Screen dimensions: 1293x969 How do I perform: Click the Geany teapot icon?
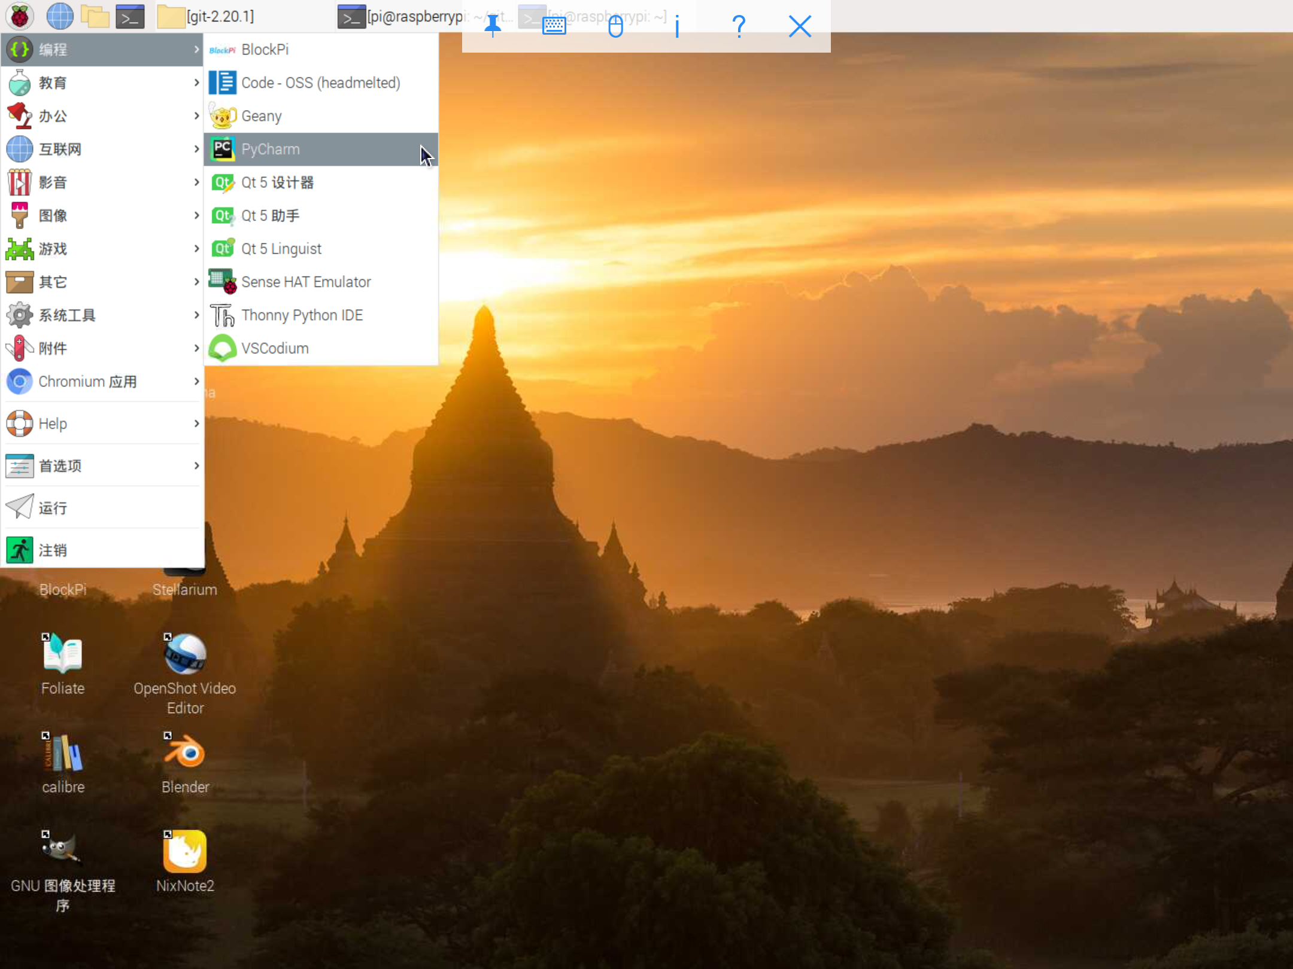pos(223,115)
